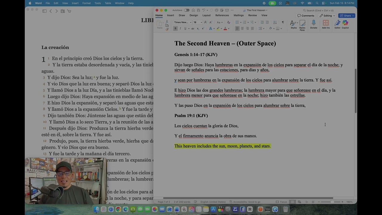Apply superscript formatting
This screenshot has width=382, height=215.
pos(203,28)
